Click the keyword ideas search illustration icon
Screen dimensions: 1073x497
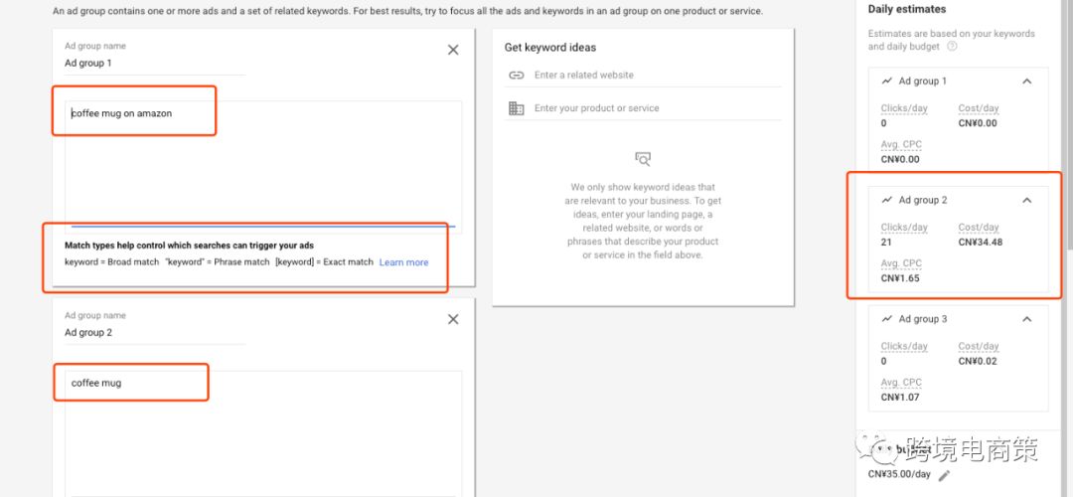pyautogui.click(x=643, y=159)
